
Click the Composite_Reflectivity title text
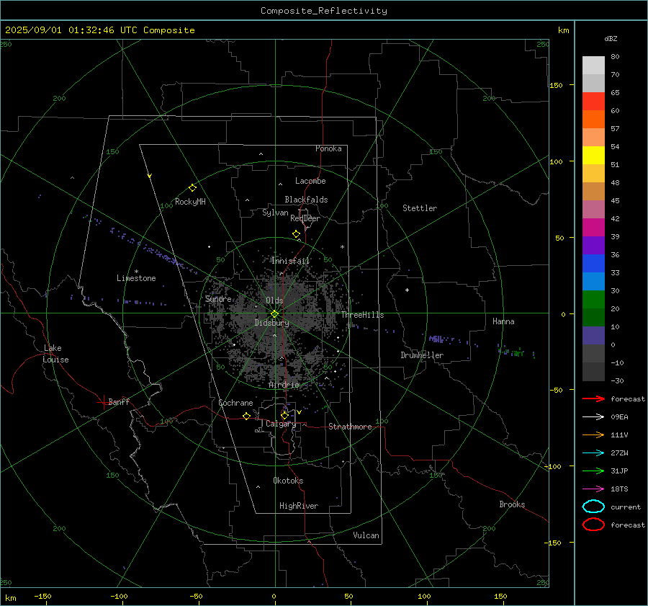(324, 11)
